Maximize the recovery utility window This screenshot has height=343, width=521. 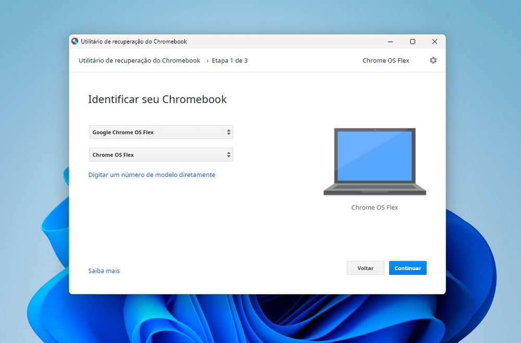[413, 42]
